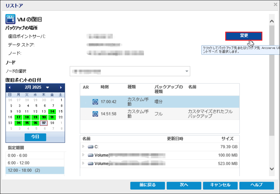Expand the 523.00 MB Volume node

83,163
